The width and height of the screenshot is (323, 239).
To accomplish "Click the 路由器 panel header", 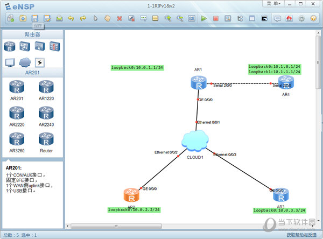I will 32,34.
